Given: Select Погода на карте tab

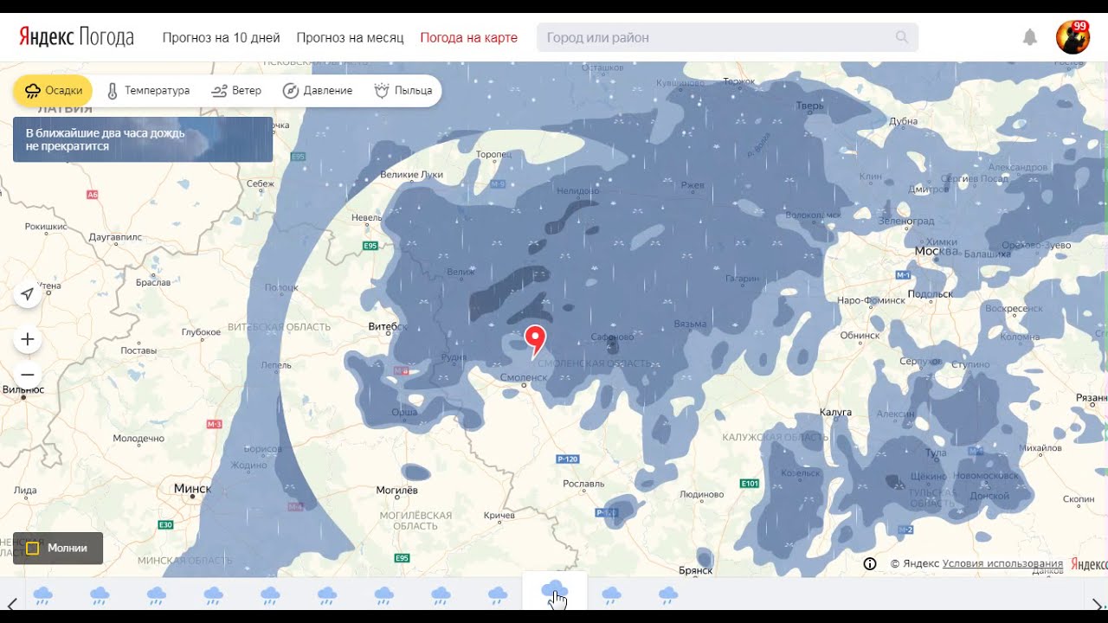Looking at the screenshot, I should click(x=468, y=37).
